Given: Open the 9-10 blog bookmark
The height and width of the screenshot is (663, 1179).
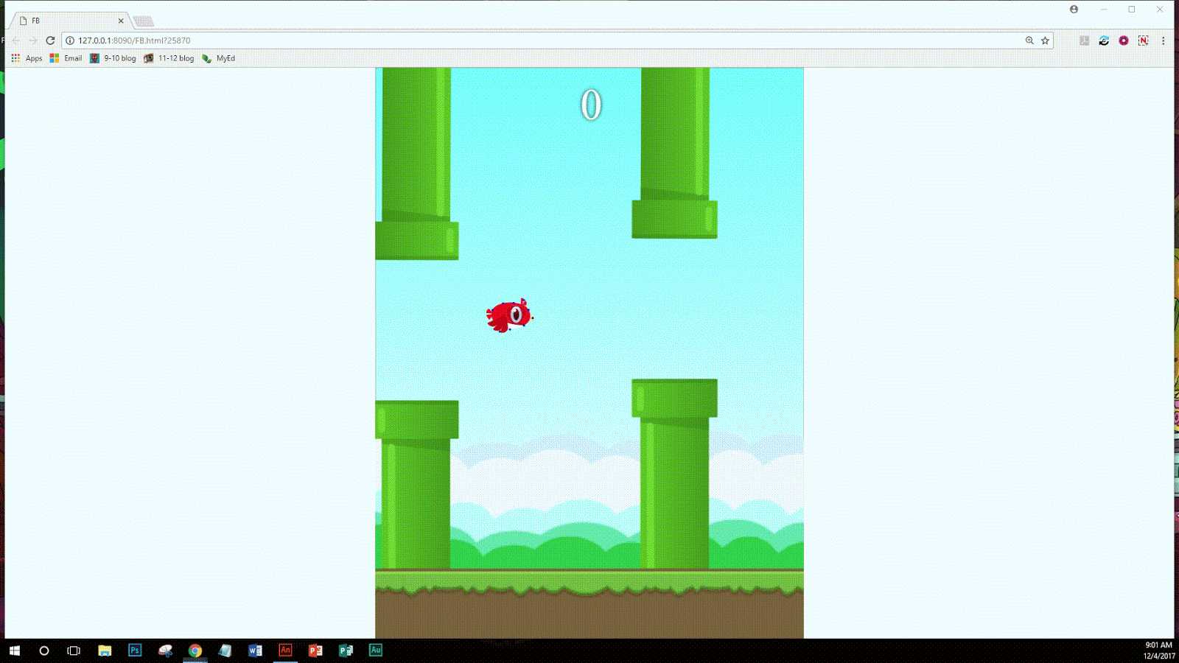Looking at the screenshot, I should coord(113,58).
